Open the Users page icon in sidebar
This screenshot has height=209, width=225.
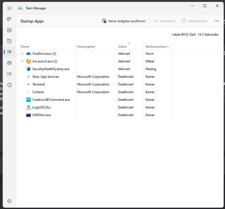9,63
